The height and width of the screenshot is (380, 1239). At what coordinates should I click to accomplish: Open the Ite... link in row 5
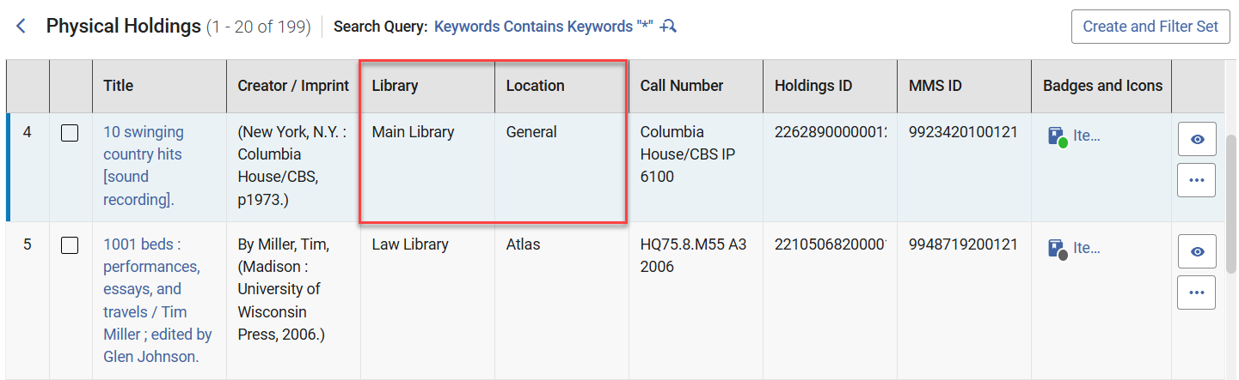[x=1087, y=248]
